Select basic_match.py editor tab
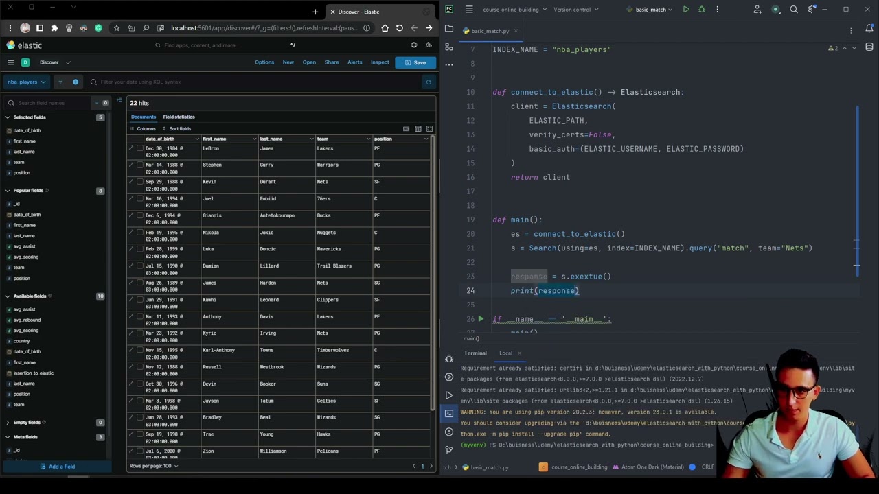 [x=490, y=31]
